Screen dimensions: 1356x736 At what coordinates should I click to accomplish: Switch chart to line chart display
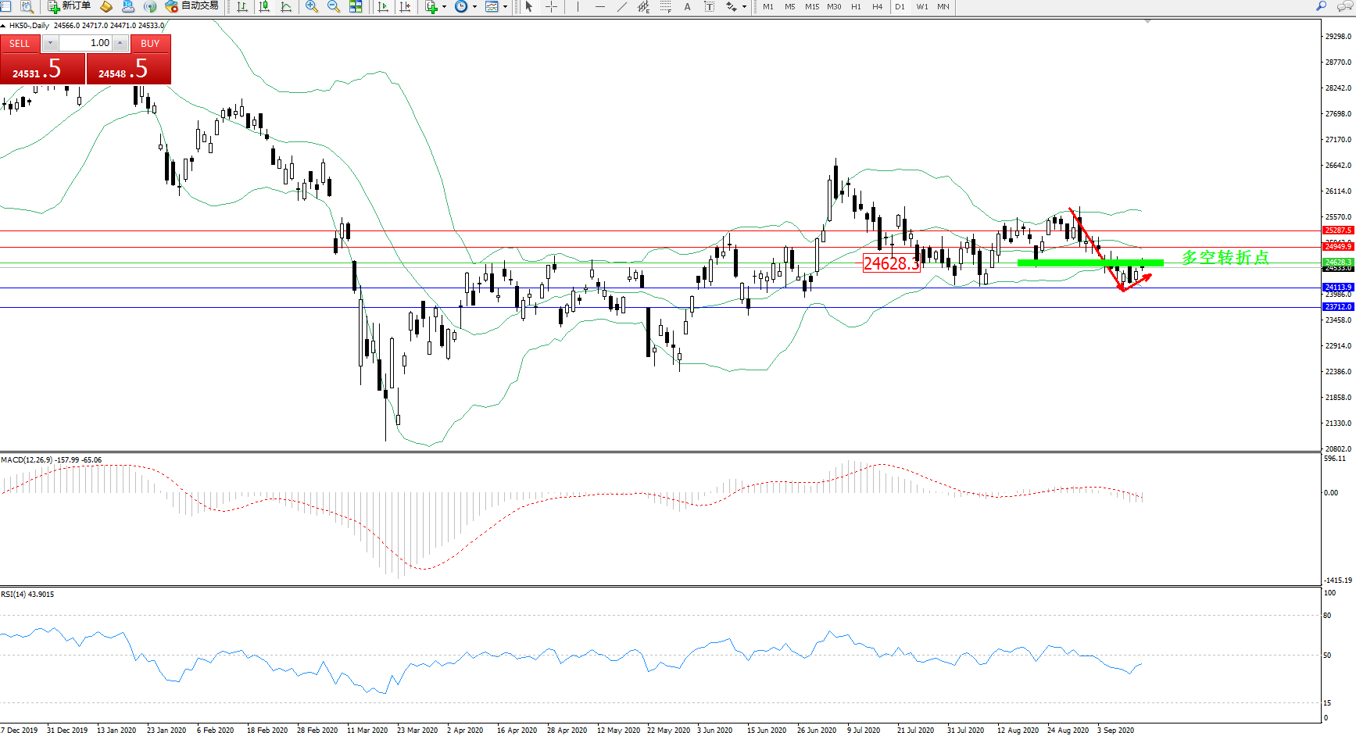click(286, 6)
